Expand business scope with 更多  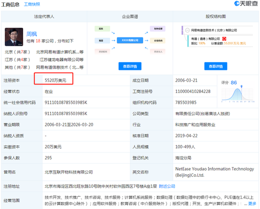point(252,203)
